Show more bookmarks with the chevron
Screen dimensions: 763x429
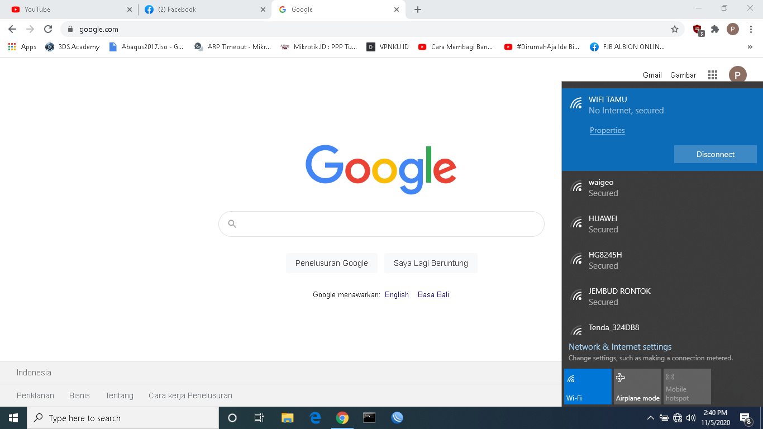[750, 47]
